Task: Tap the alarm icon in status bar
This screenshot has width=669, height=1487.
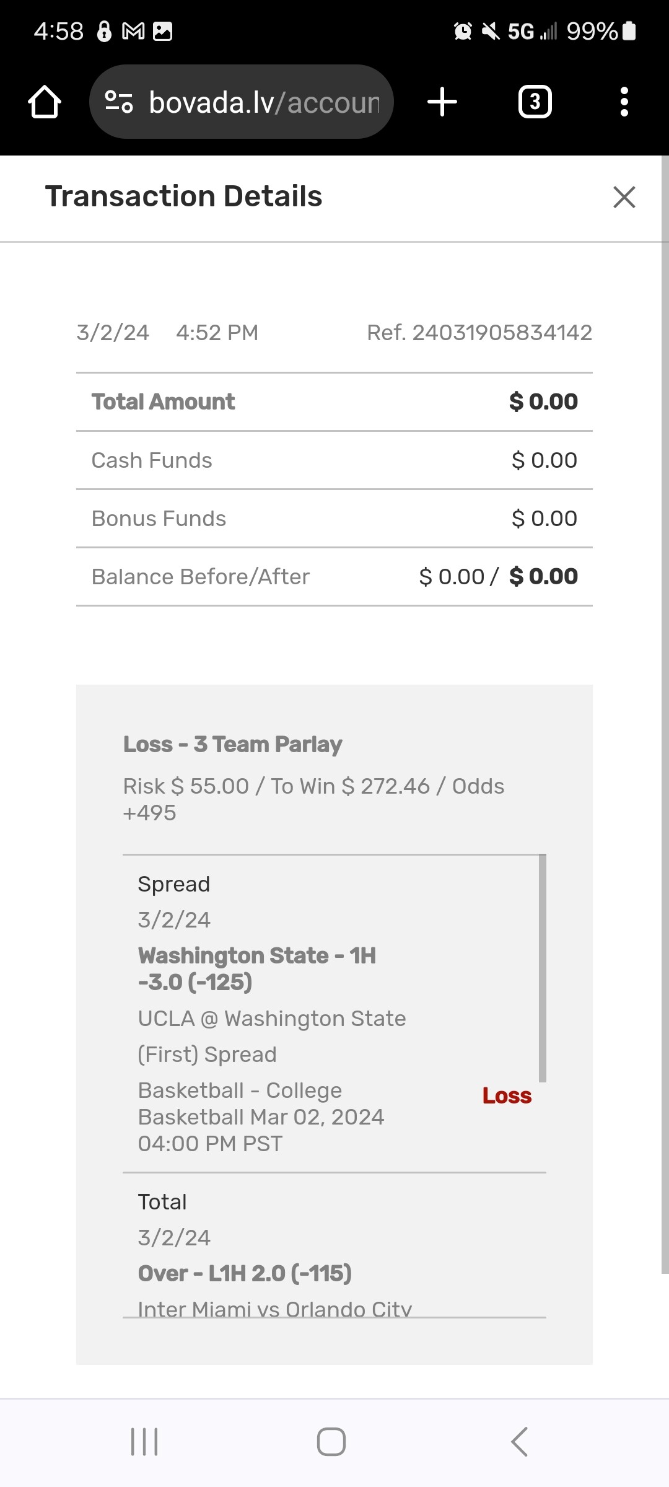Action: point(463,31)
